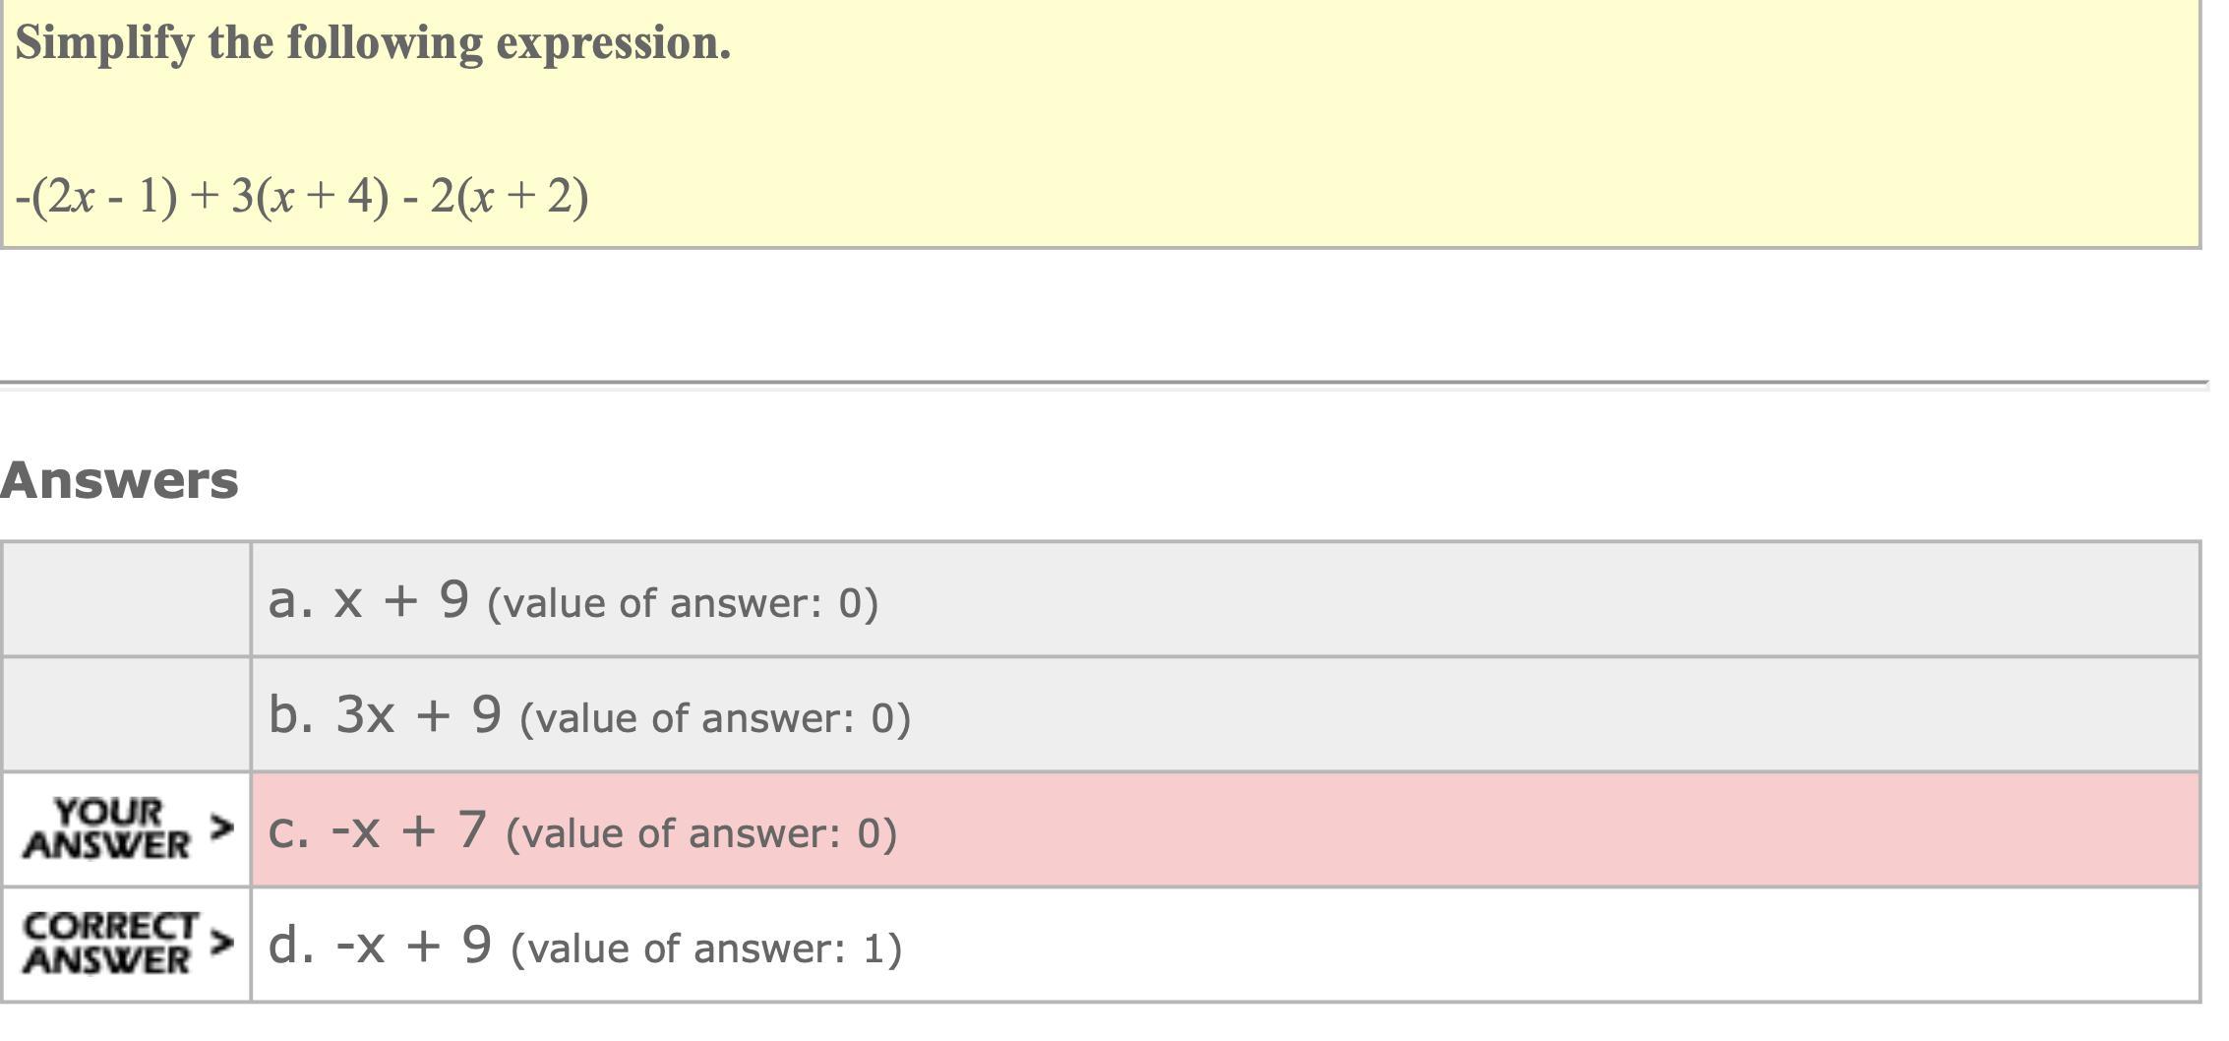This screenshot has height=1041, width=2229.
Task: Click the arrow beside YOUR ANSWER
Action: 222,827
